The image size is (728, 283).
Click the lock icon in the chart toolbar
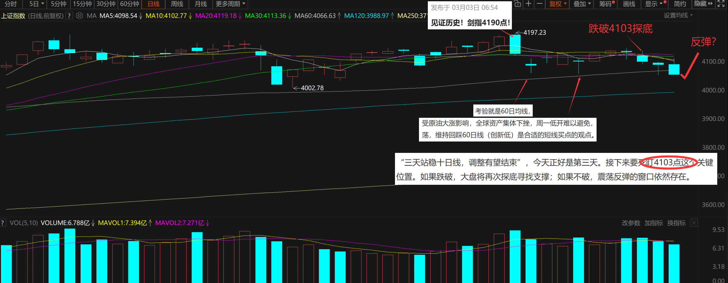[518, 4]
